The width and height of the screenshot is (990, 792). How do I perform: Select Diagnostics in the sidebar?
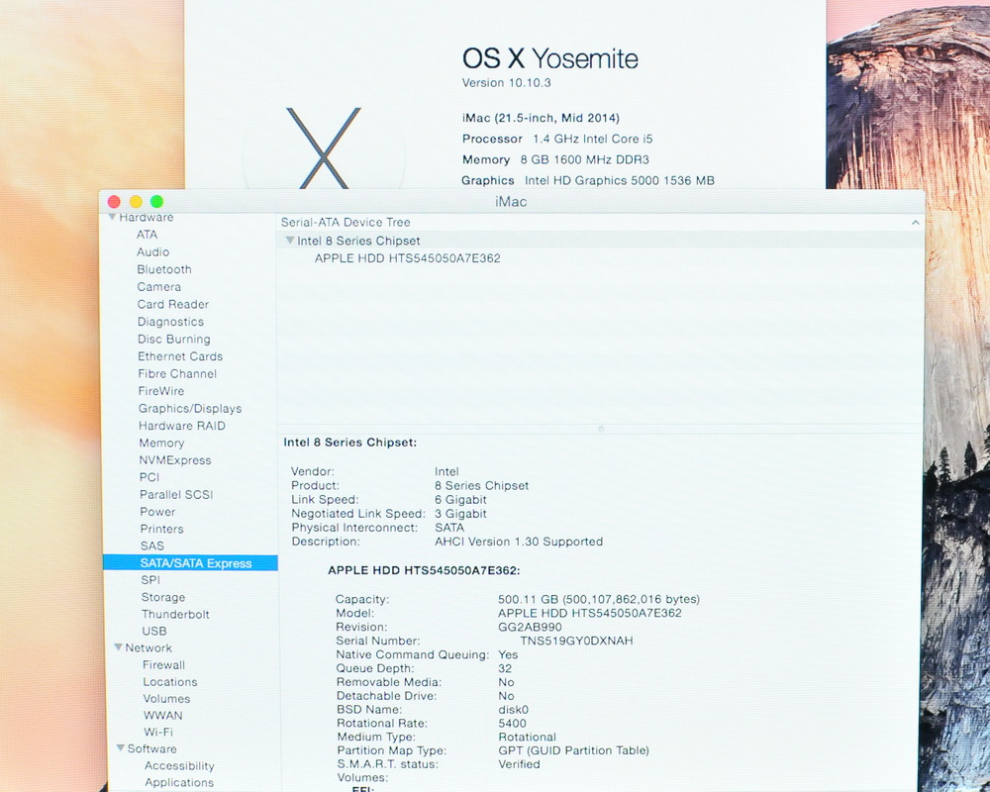pos(170,322)
